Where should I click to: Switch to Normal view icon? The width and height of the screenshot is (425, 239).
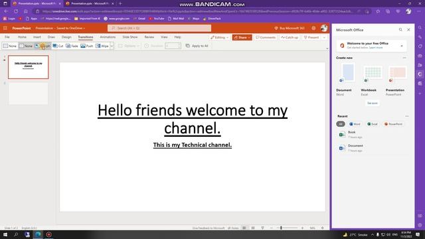(x=244, y=228)
